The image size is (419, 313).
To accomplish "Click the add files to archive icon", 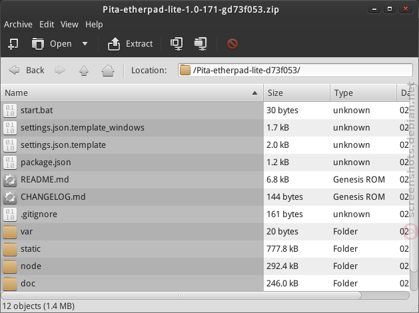I will coord(177,44).
